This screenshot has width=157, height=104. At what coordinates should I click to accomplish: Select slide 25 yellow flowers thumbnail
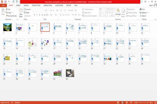click(7, 58)
